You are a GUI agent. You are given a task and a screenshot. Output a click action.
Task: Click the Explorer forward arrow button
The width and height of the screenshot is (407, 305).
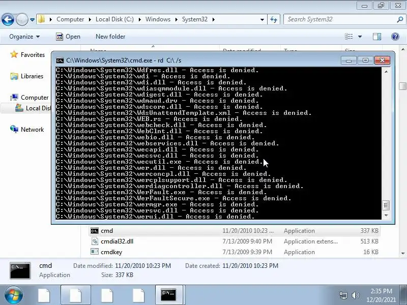coord(22,19)
